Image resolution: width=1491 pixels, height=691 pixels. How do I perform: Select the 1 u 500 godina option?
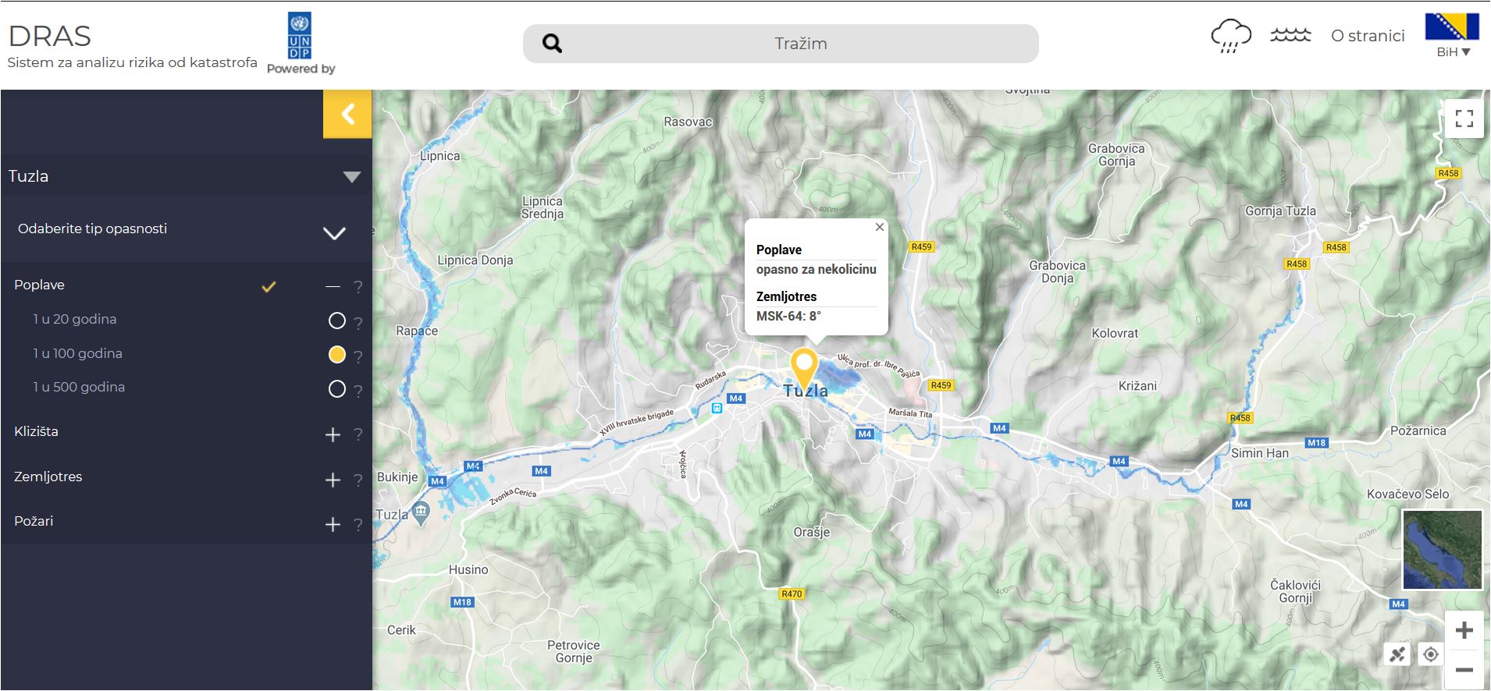tap(336, 388)
